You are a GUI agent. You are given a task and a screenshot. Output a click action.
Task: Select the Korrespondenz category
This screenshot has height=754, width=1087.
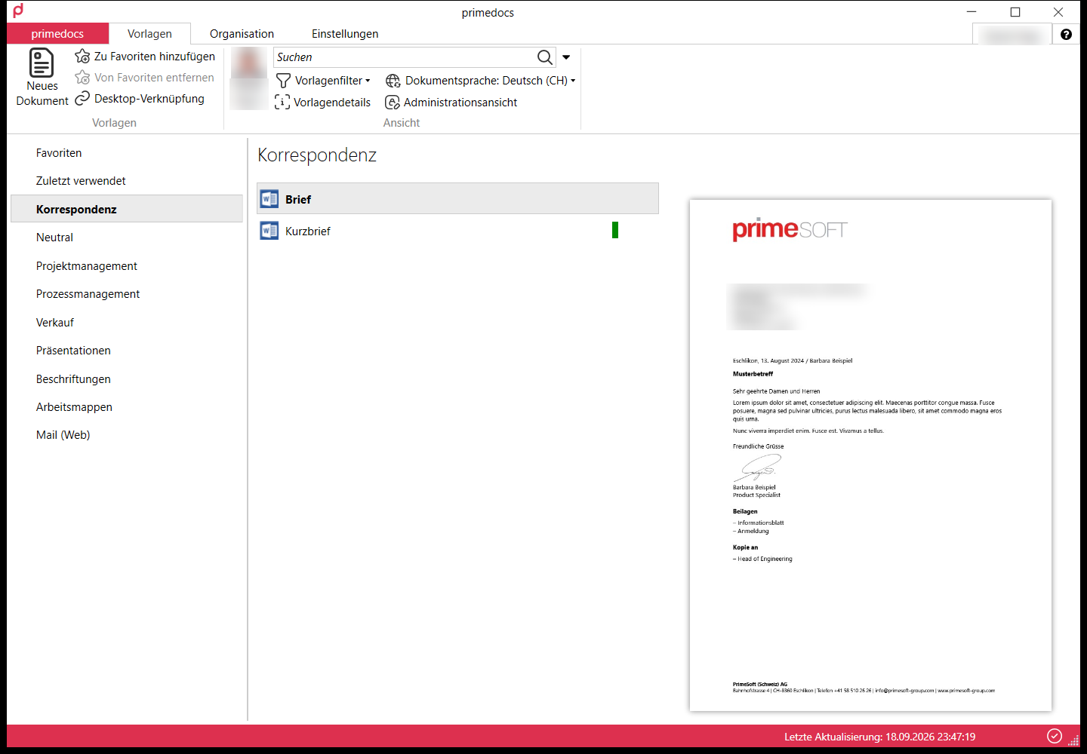coord(127,209)
